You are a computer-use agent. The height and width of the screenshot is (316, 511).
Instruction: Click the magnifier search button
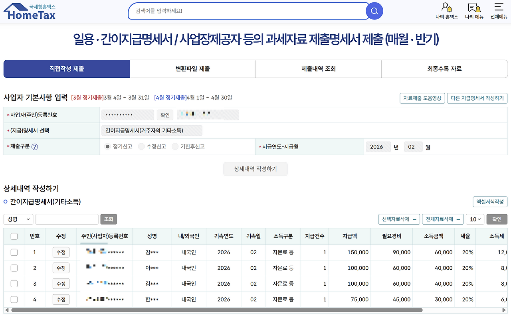tap(374, 11)
